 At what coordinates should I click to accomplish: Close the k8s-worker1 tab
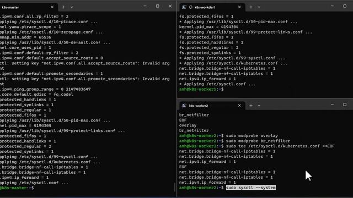point(239,7)
